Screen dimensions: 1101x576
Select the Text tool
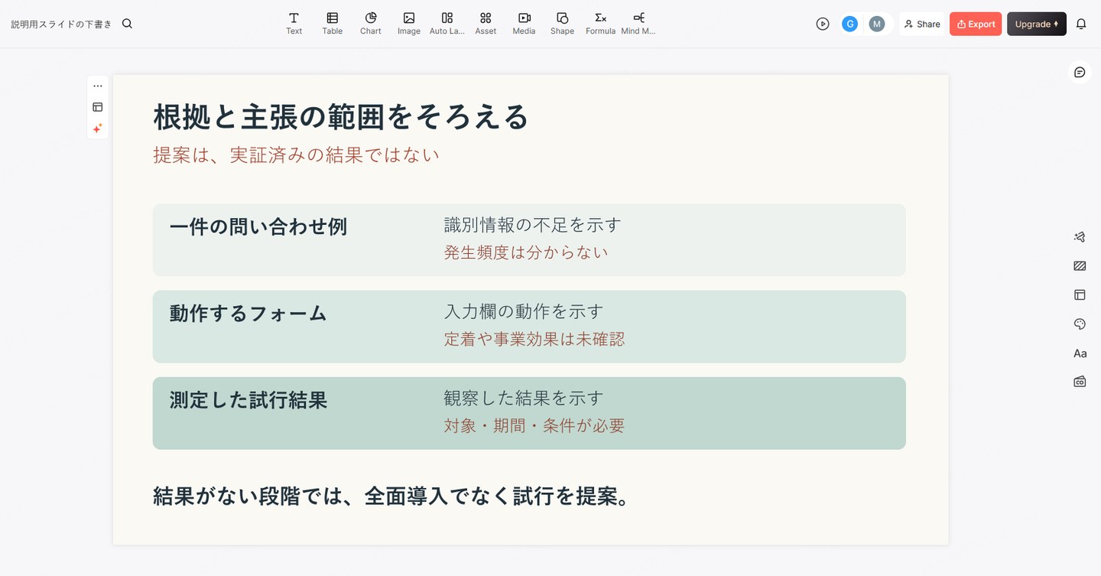[x=294, y=24]
